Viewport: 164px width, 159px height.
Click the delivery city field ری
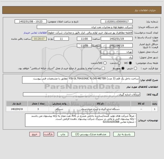117,57
